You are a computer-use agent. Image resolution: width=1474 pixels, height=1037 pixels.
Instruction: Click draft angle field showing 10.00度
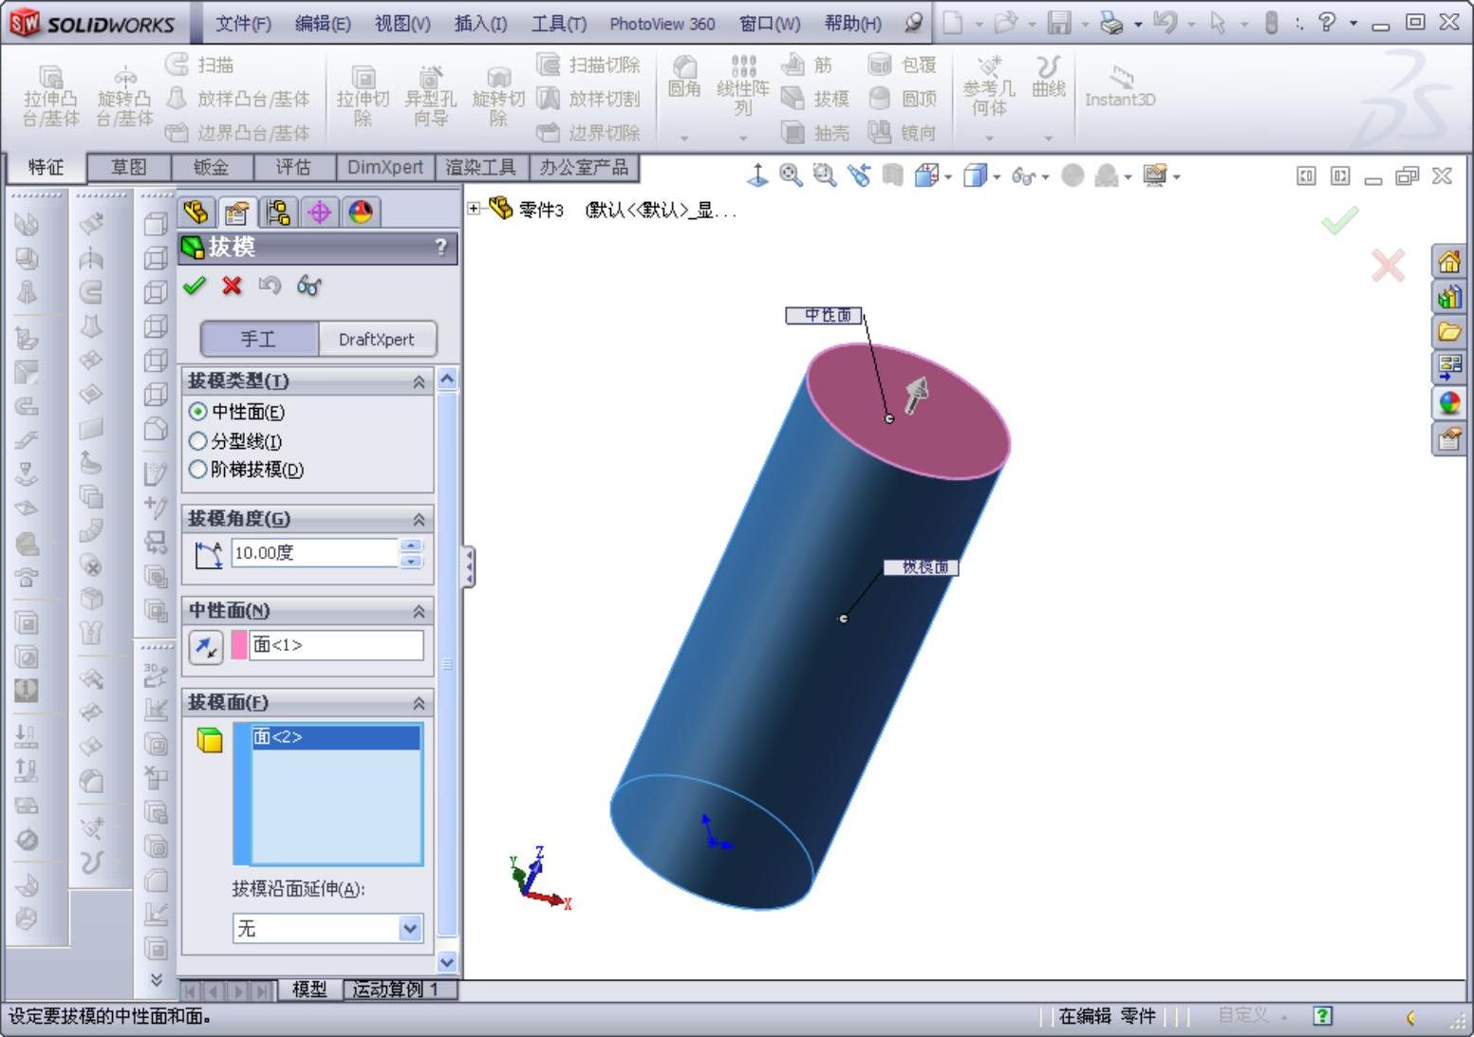314,553
